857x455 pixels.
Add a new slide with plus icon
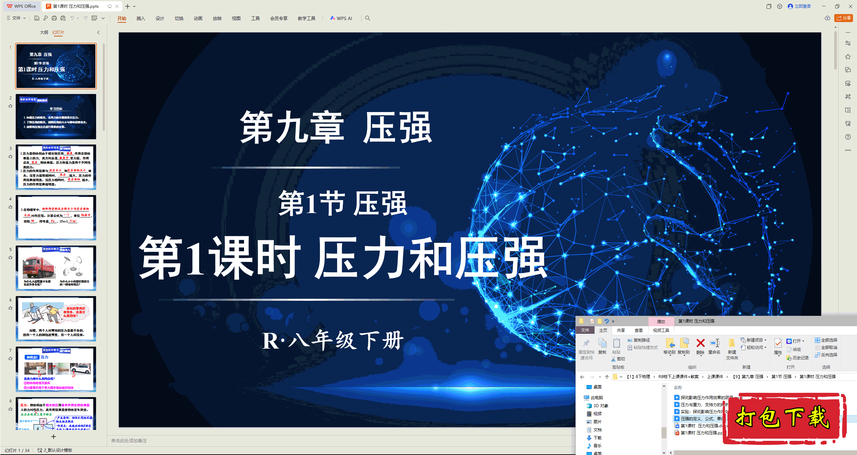click(x=54, y=437)
